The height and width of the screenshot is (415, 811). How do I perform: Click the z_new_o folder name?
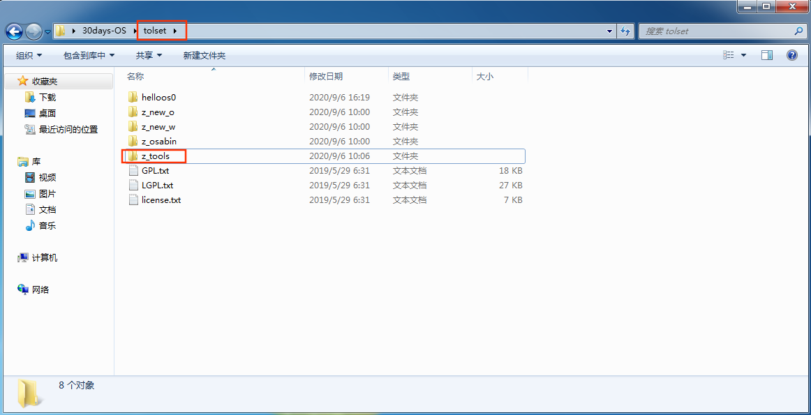(x=158, y=112)
